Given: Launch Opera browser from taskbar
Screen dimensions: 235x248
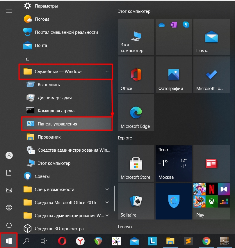Looking at the screenshot, I should (62, 241).
